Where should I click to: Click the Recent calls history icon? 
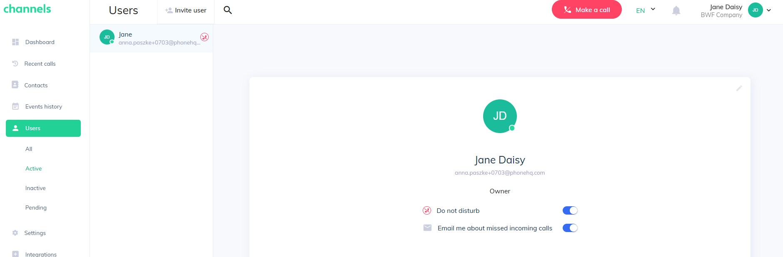(x=15, y=64)
